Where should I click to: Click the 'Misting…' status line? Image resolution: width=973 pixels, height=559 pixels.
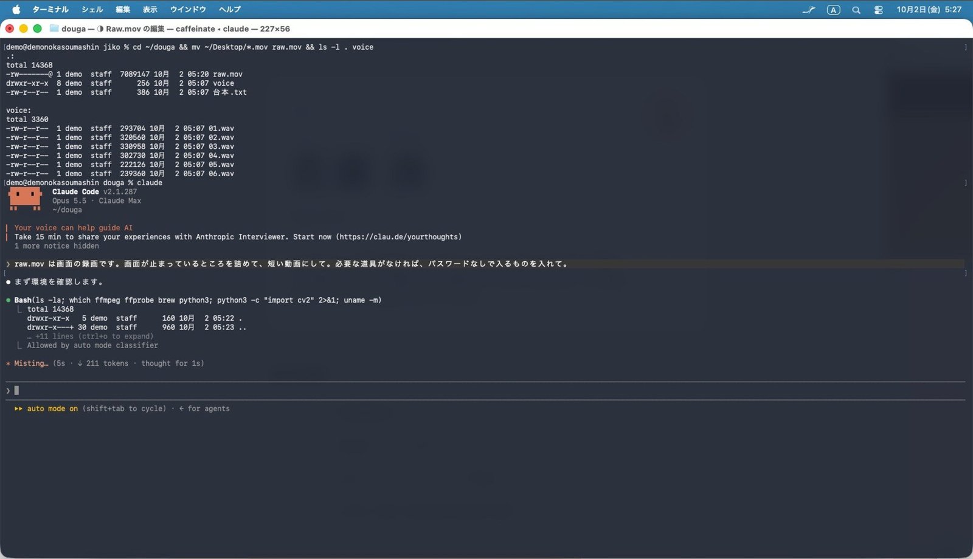pos(105,363)
